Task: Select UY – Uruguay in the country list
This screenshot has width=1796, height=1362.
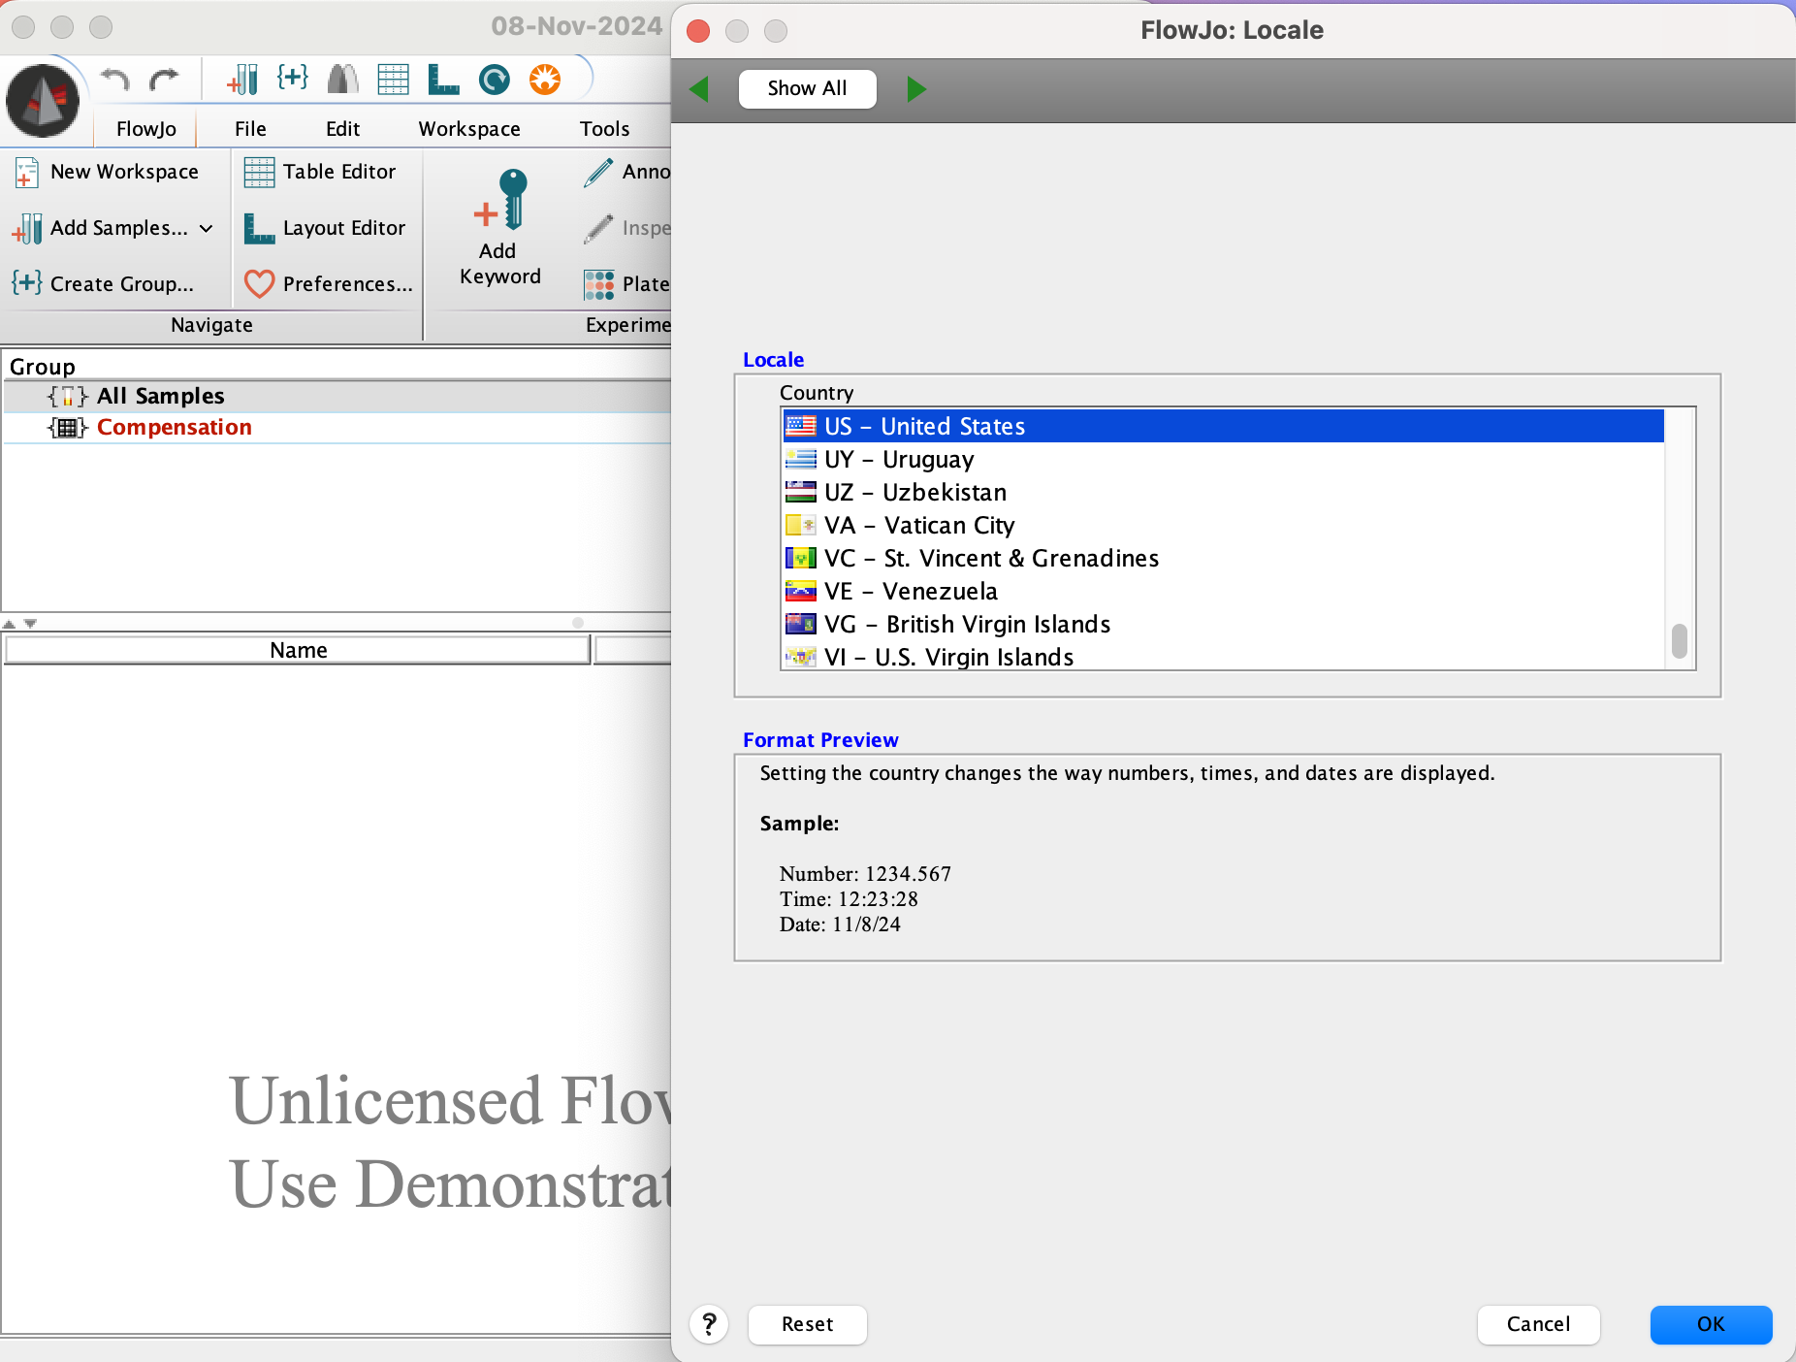Action: click(899, 459)
